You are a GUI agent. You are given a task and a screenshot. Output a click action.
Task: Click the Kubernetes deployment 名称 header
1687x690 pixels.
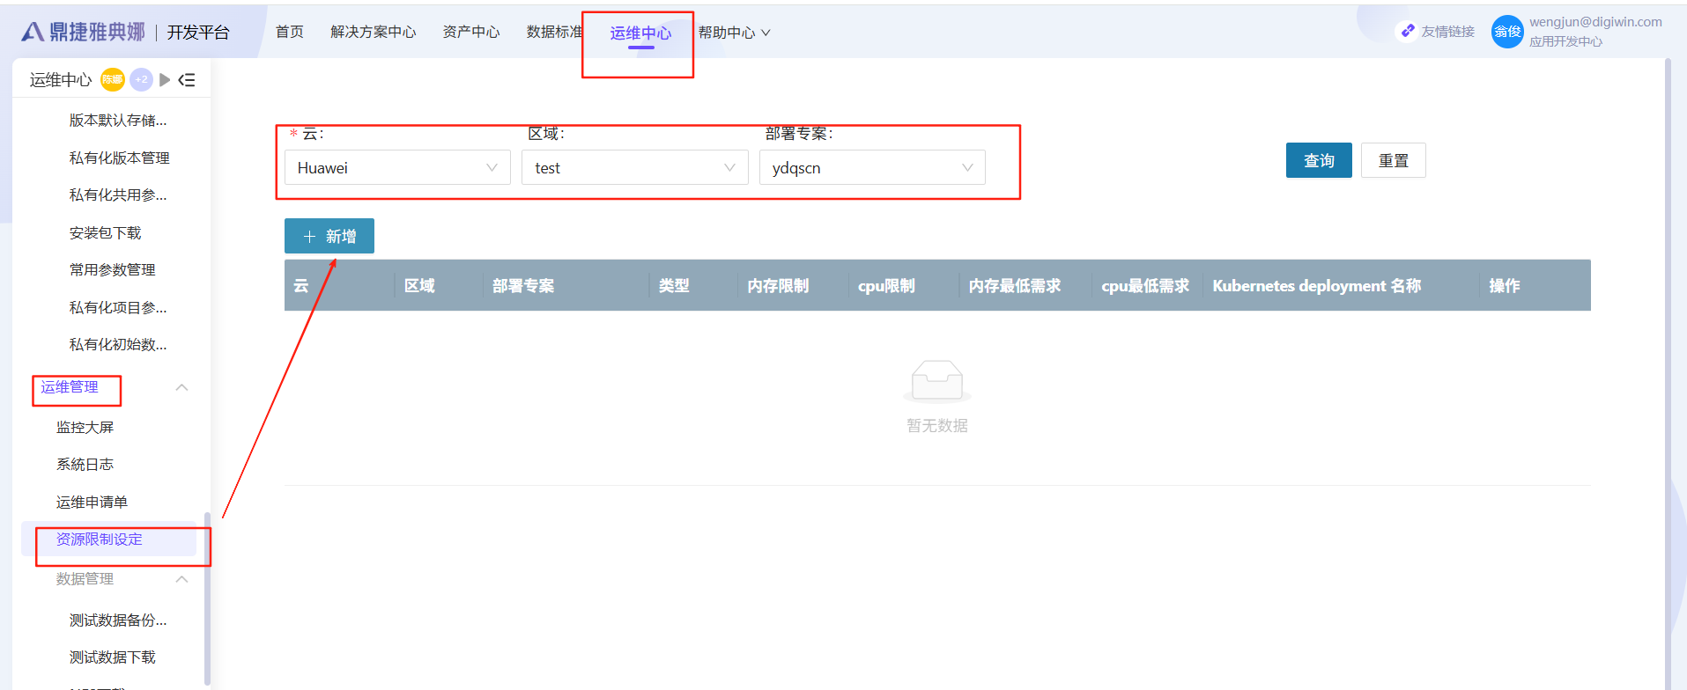(x=1317, y=285)
